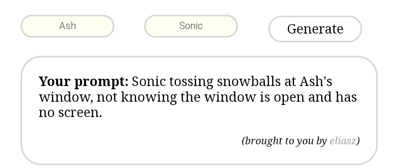Click the word "at" before Ash's
The width and height of the screenshot is (394, 168).
pos(290,81)
